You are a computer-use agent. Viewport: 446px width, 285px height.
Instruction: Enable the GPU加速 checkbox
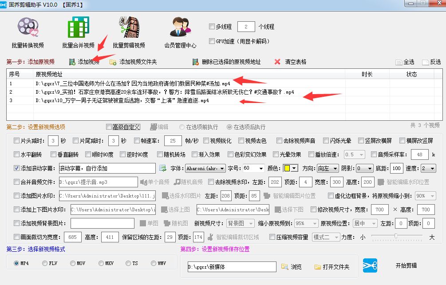pyautogui.click(x=212, y=41)
